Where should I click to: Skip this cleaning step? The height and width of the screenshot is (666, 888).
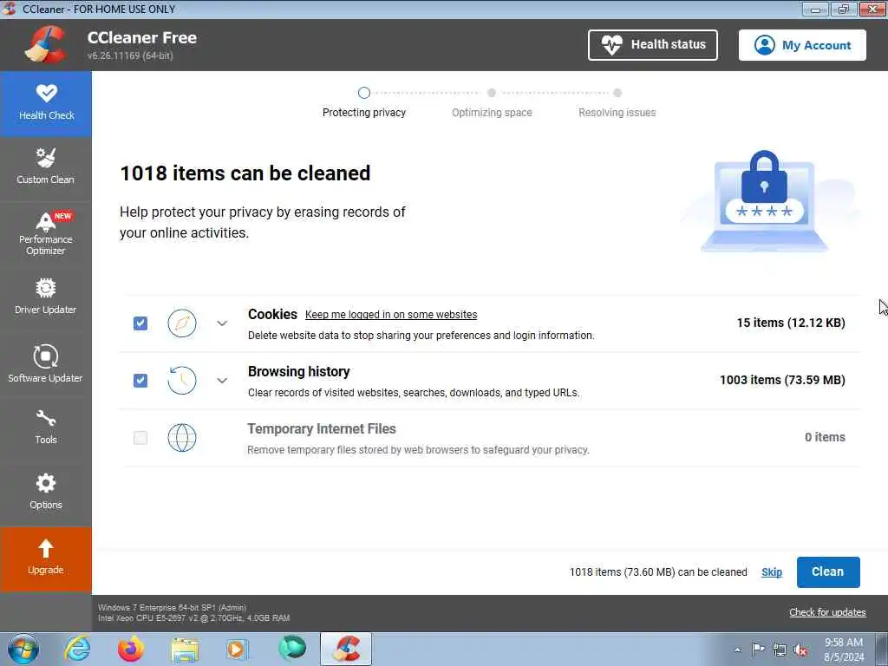coord(771,572)
